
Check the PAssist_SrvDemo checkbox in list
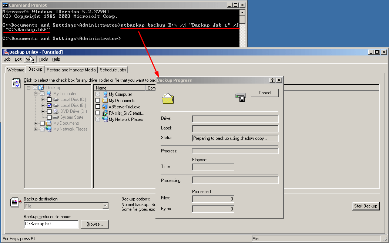(98, 113)
